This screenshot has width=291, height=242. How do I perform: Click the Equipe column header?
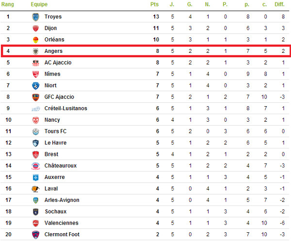38,4
